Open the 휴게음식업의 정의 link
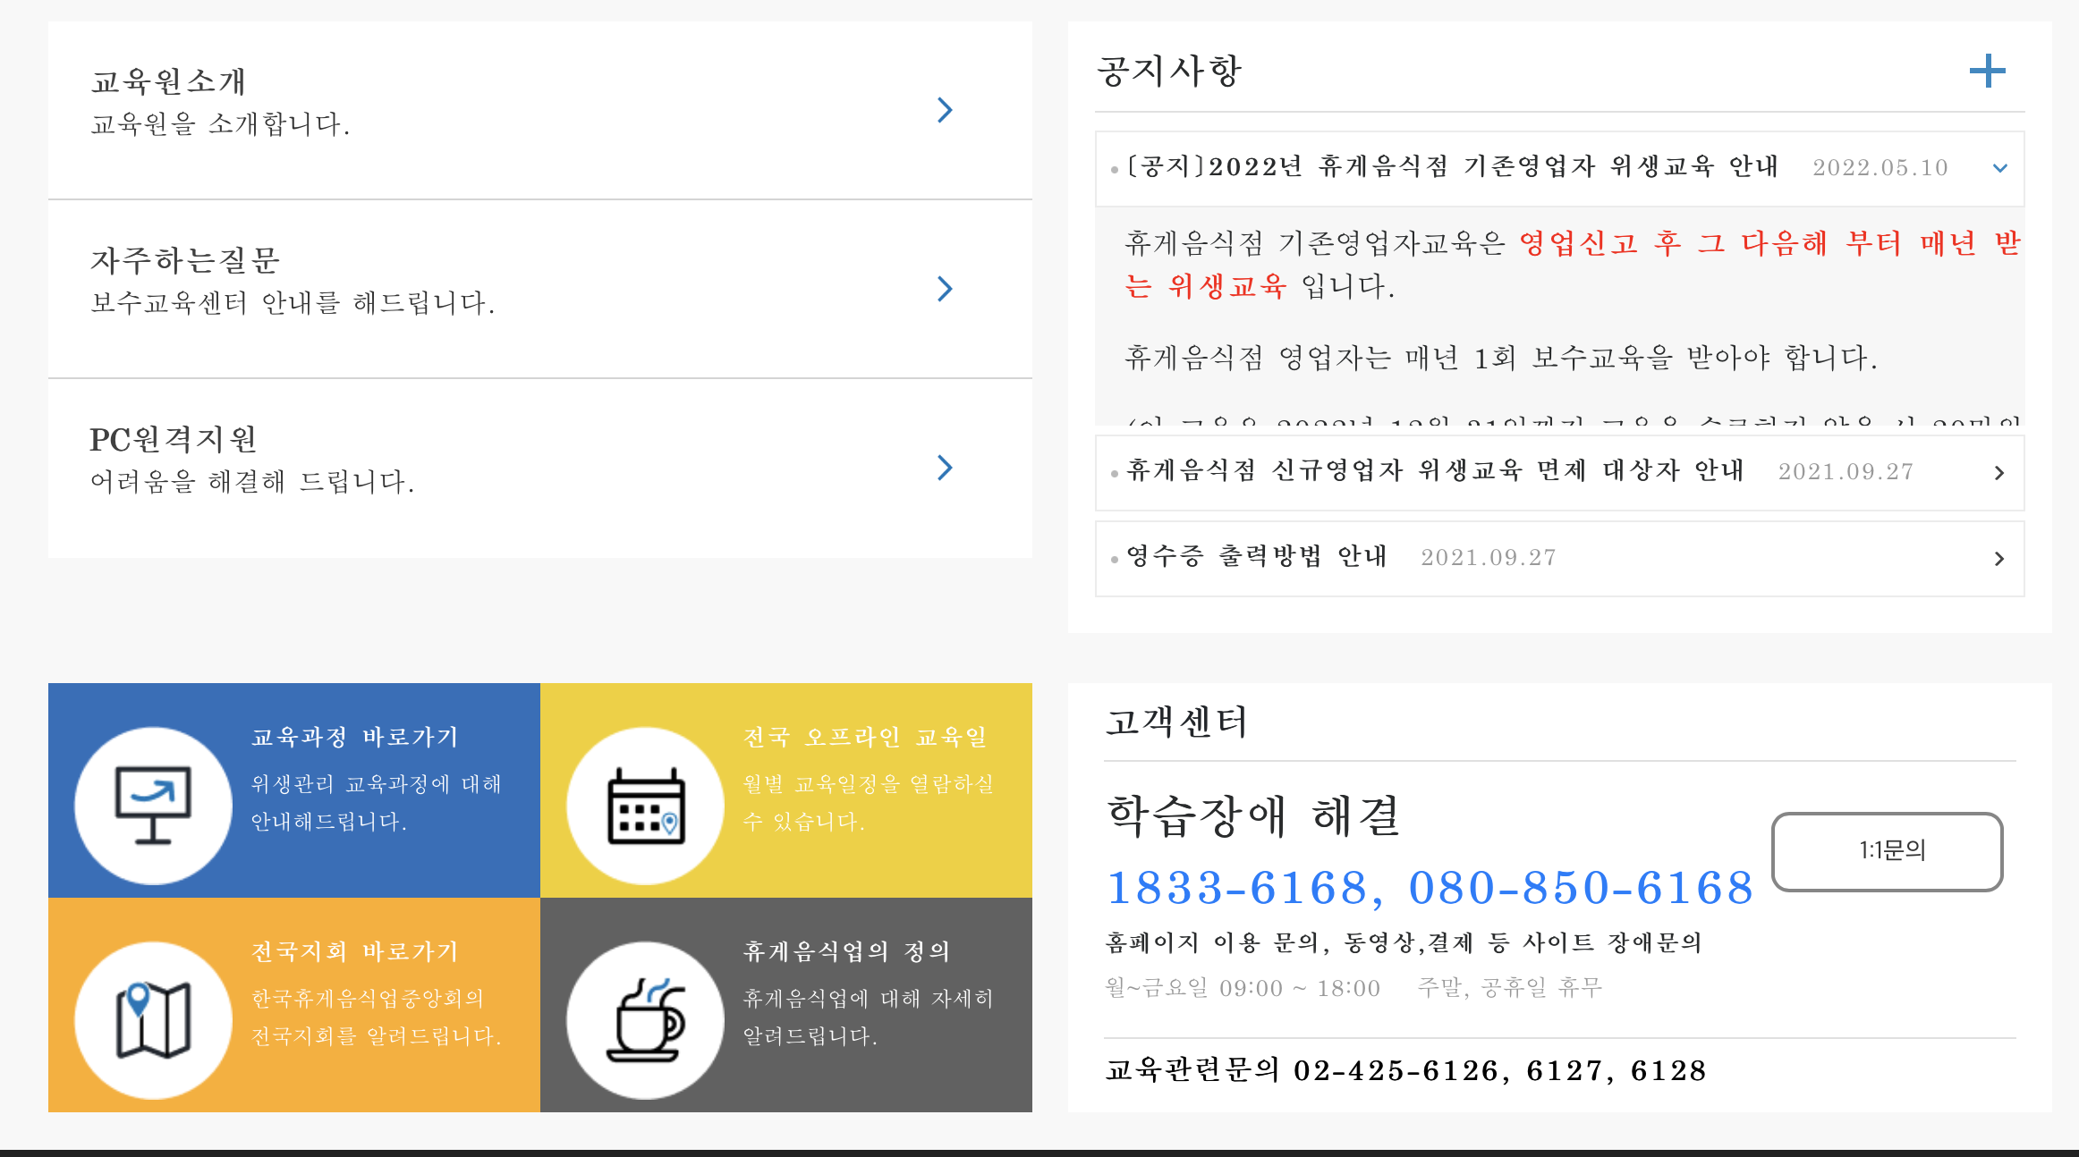This screenshot has height=1157, width=2079. point(846,952)
